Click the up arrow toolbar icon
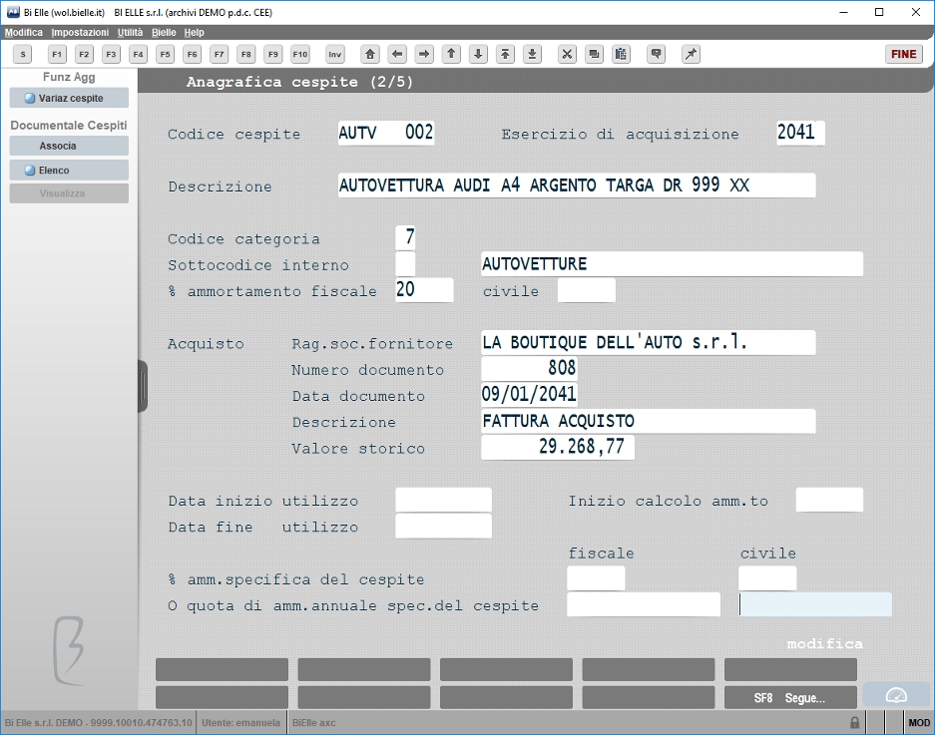 [x=451, y=54]
